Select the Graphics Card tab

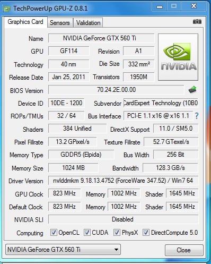click(25, 22)
